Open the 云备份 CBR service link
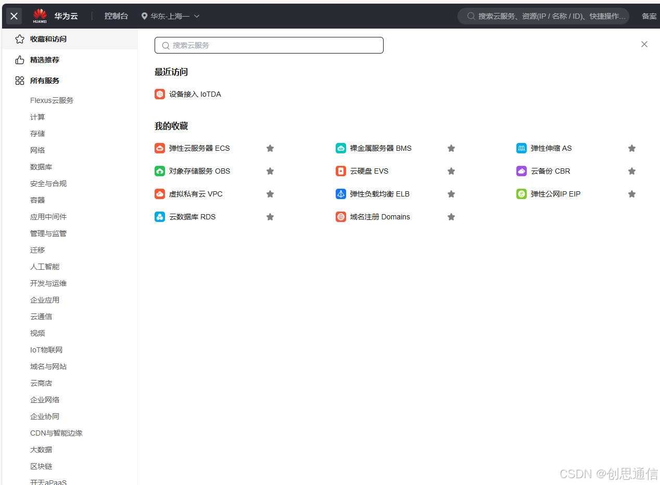This screenshot has width=660, height=485. click(551, 171)
